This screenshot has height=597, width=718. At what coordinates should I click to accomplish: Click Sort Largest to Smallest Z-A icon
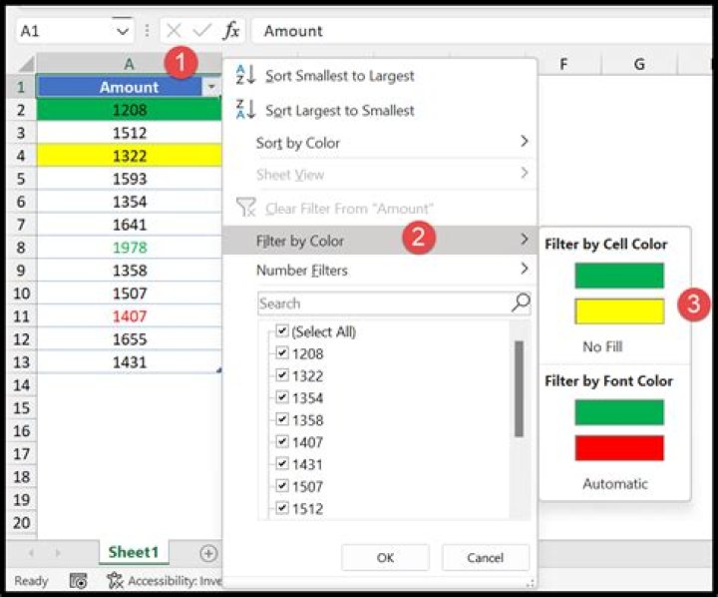click(245, 109)
